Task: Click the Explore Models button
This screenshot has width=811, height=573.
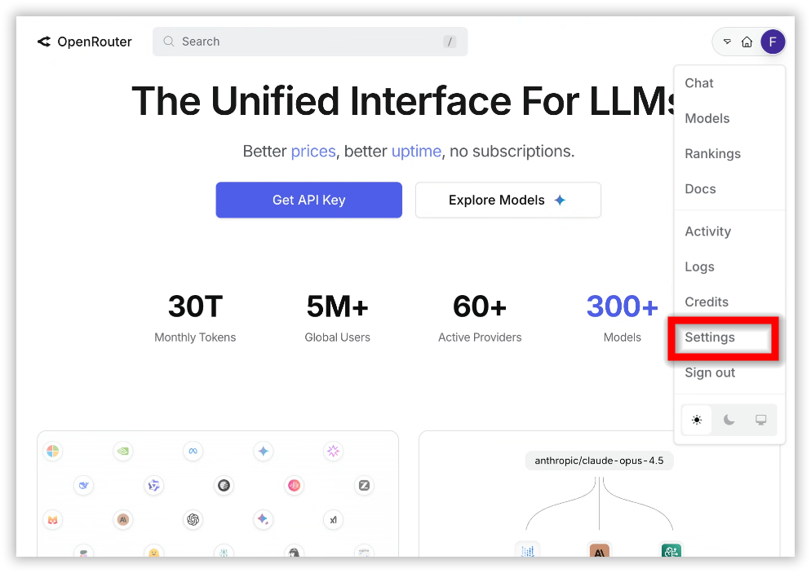Action: [507, 200]
